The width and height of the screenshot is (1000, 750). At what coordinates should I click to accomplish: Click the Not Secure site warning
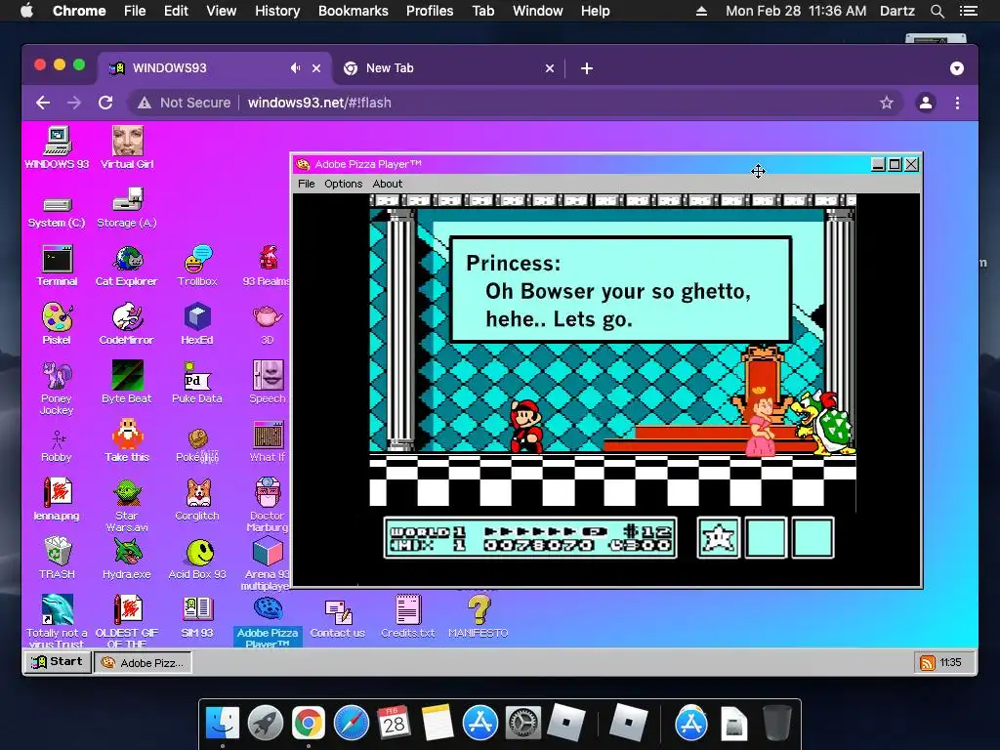[x=185, y=103]
